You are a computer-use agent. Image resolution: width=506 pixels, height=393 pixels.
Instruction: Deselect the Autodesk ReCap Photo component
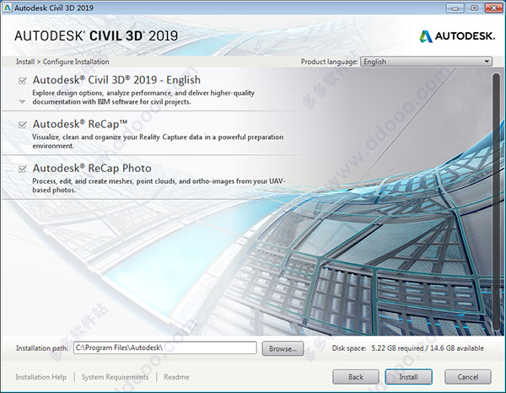click(22, 169)
